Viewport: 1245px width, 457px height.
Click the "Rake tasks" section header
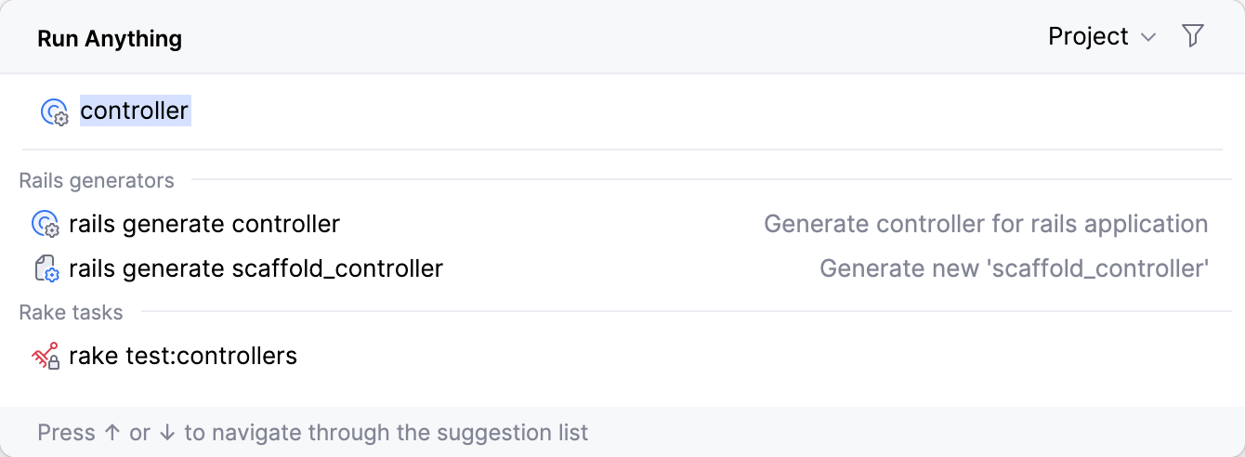click(71, 312)
